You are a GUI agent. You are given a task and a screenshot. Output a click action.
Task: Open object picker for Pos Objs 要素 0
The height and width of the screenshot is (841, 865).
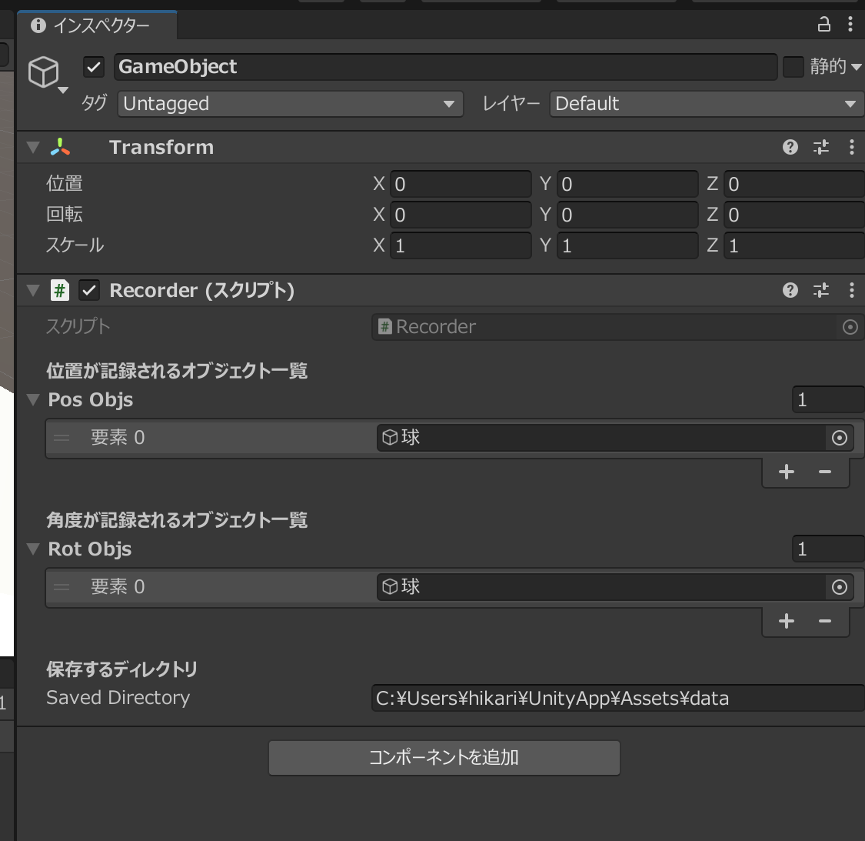click(840, 437)
